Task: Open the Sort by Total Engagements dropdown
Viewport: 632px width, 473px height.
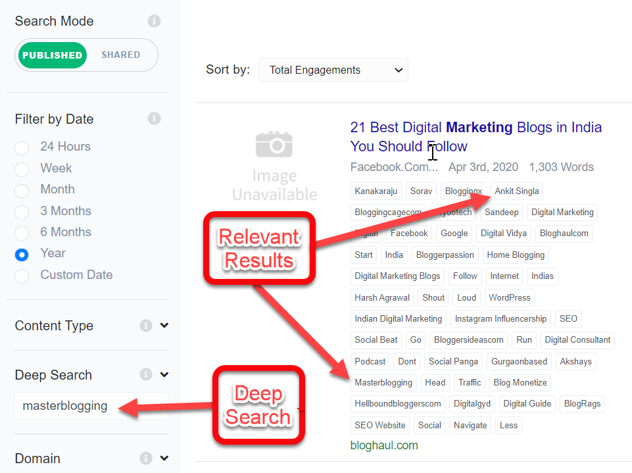Action: tap(333, 70)
